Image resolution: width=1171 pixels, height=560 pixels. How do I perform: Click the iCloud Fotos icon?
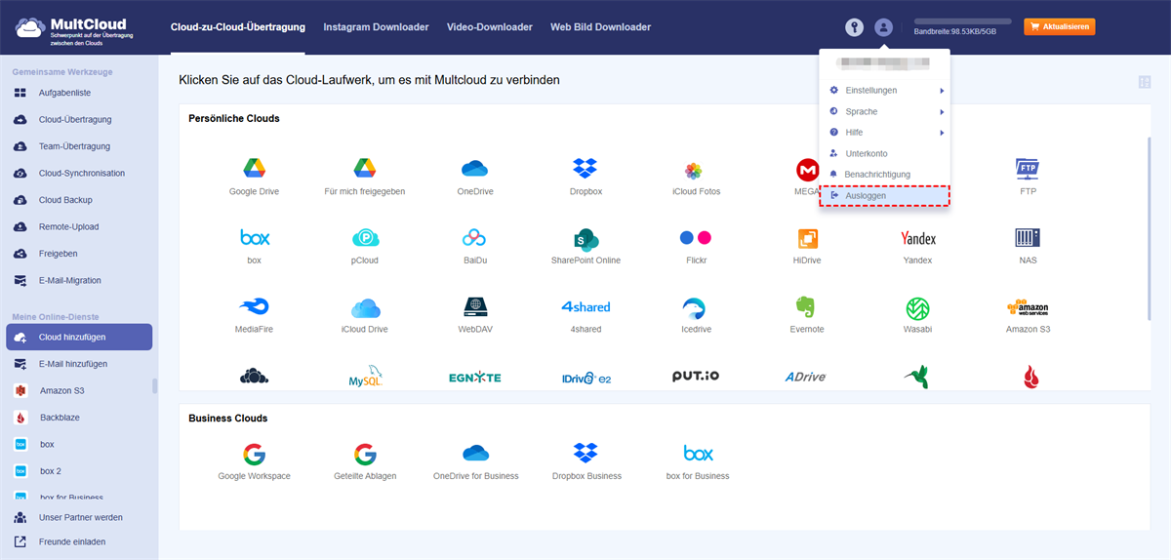point(694,171)
